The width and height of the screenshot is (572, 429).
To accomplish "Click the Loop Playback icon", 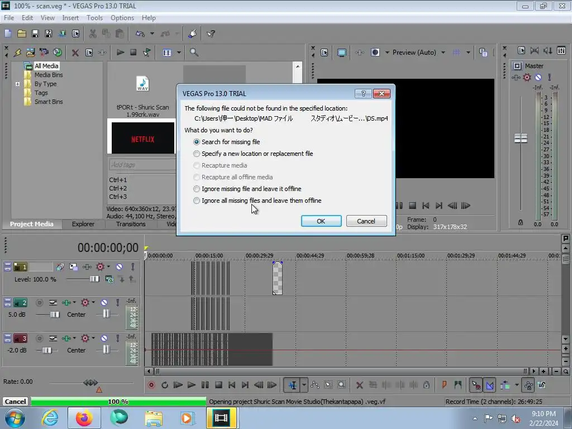I will (165, 385).
